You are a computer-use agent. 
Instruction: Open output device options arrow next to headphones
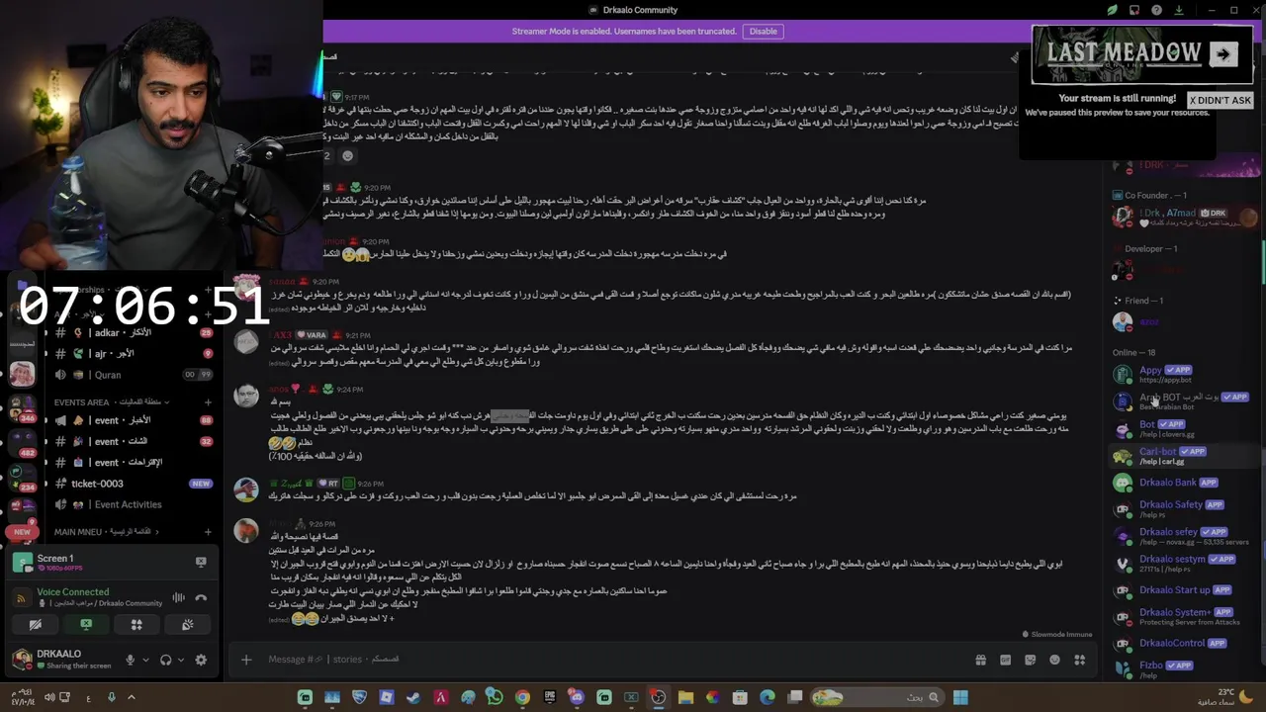(181, 660)
